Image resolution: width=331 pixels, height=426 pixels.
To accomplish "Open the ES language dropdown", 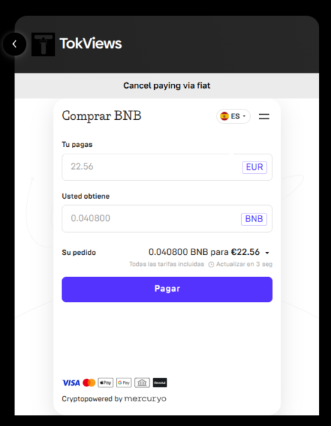I will [234, 116].
